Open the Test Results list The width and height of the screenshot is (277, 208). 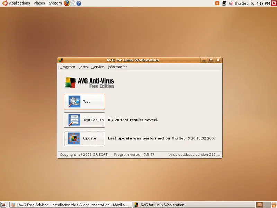[84, 120]
